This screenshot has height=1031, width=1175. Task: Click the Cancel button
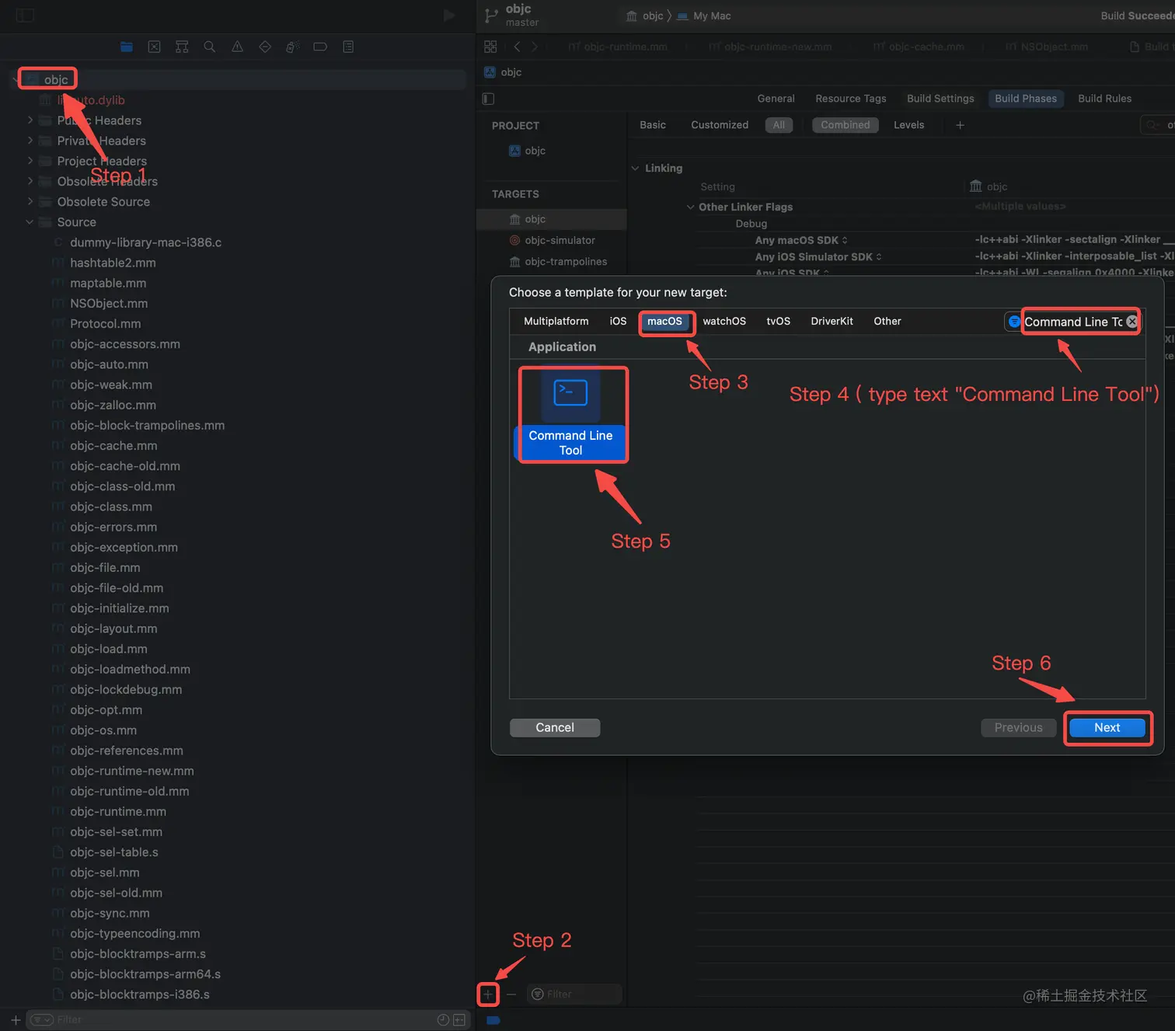point(555,728)
